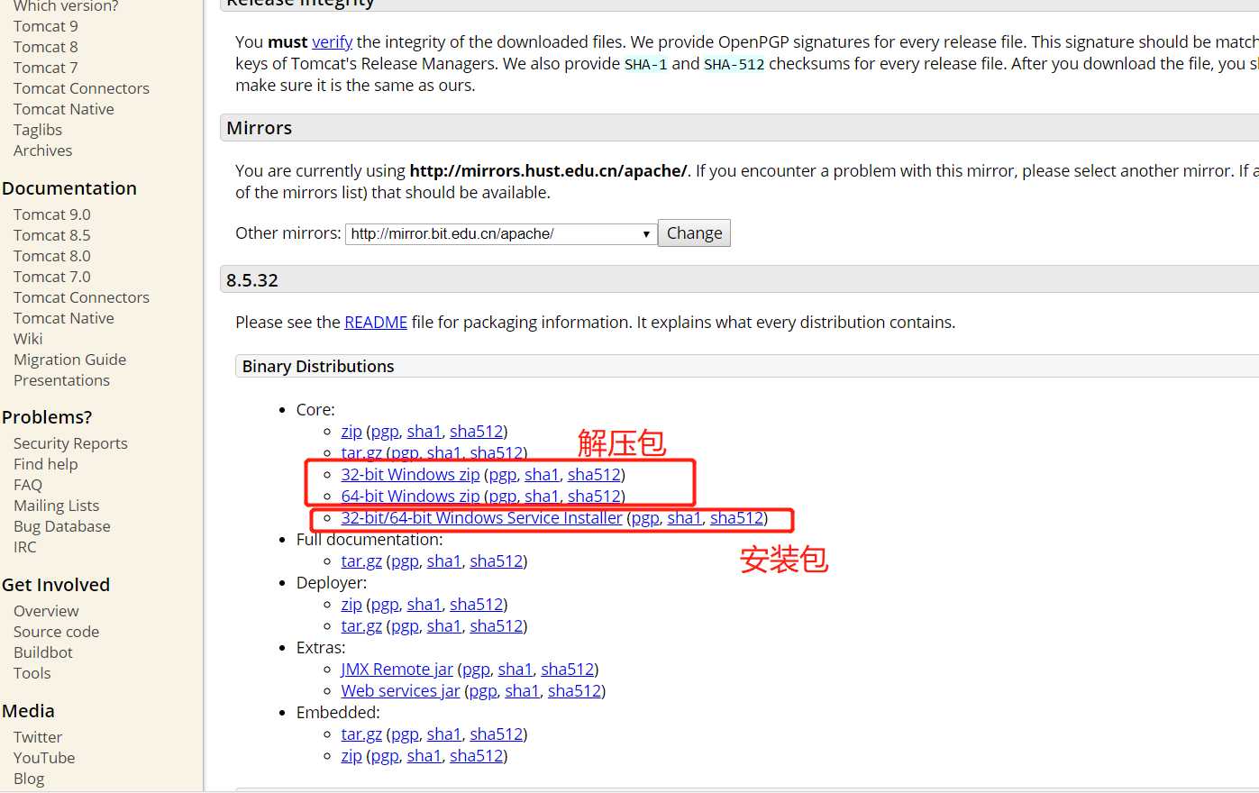This screenshot has width=1259, height=793.
Task: Open Find help link
Action: point(45,464)
